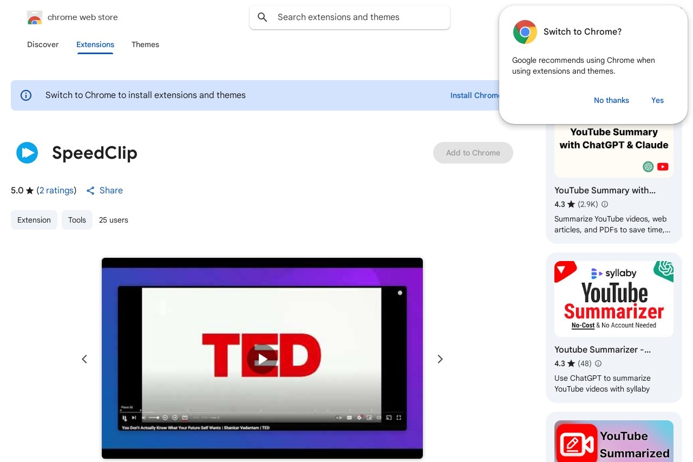Click Yes in Switch to Chrome popup
The width and height of the screenshot is (693, 462).
[657, 100]
